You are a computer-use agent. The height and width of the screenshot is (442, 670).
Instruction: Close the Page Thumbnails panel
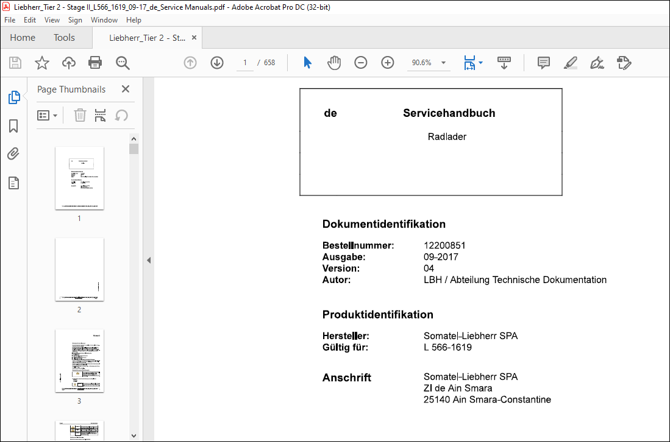[x=125, y=89]
